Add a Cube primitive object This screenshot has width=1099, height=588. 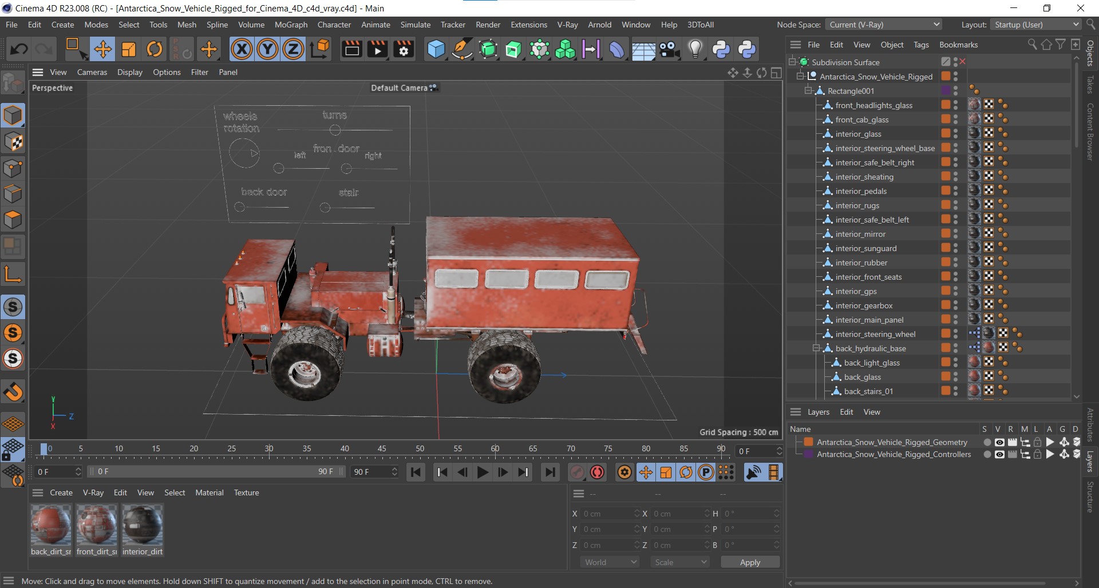436,49
